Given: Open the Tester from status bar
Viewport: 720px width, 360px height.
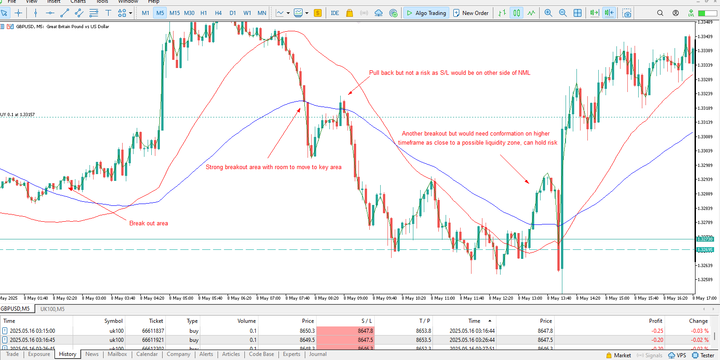Looking at the screenshot, I should (703, 355).
